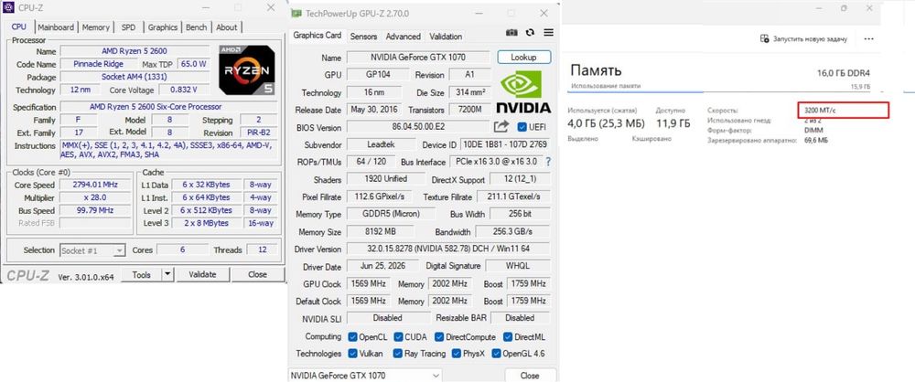Click the Level 3 cache value 2 x 8 MBytes
This screenshot has height=382, width=915.
tap(206, 223)
